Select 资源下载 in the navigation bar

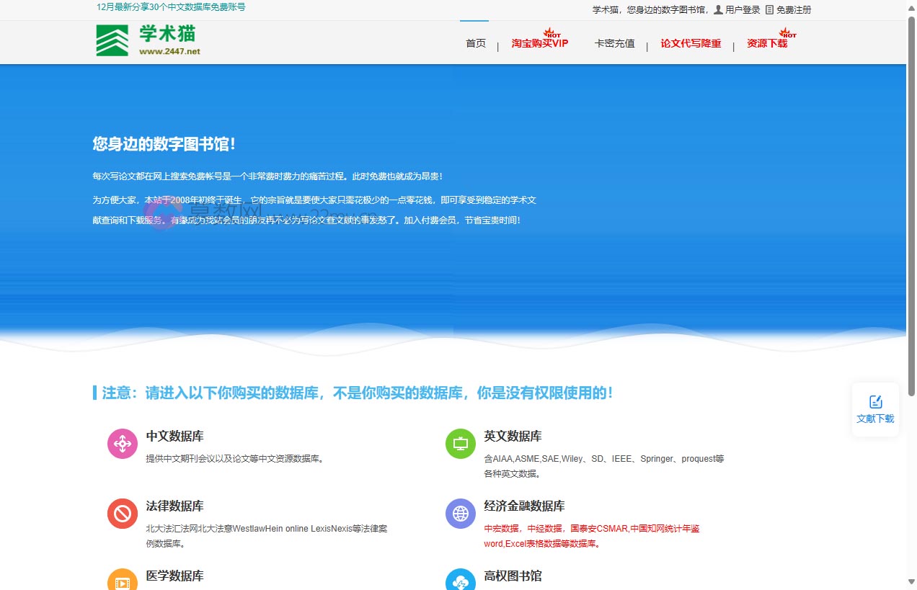pos(767,43)
